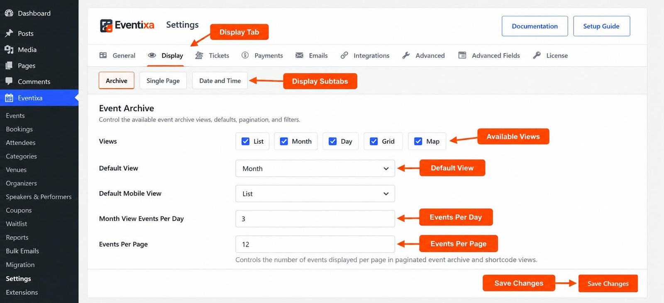Viewport: 664px width, 303px height.
Task: Click the Eventixa calendar icon in sidebar
Action: point(9,98)
